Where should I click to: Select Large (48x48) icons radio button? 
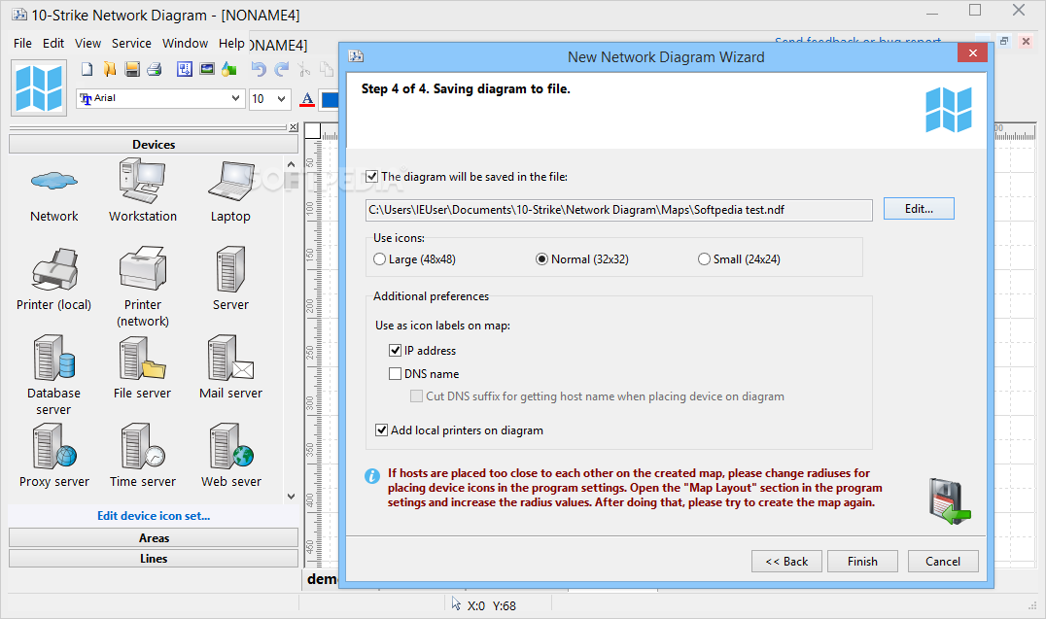click(x=379, y=259)
